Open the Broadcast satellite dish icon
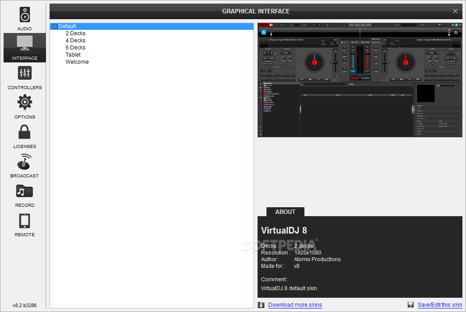 pos(25,161)
